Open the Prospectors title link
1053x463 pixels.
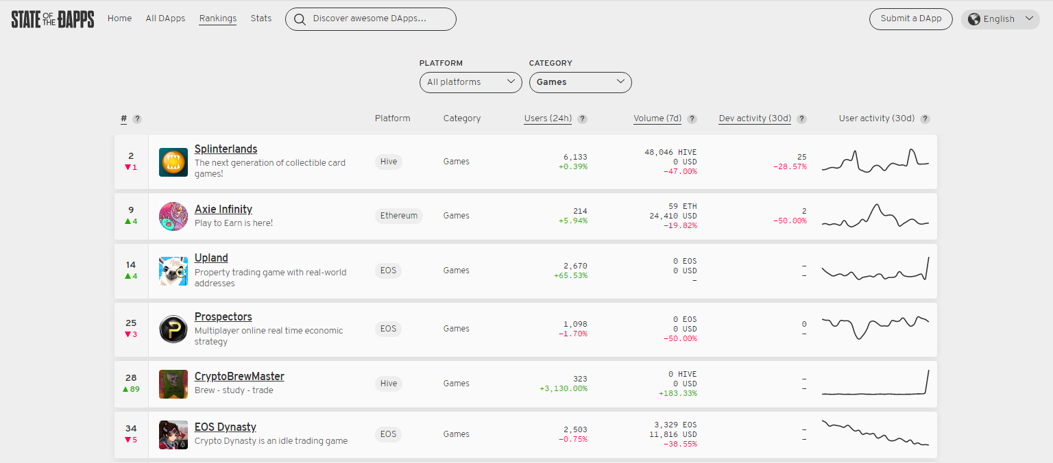(x=223, y=317)
